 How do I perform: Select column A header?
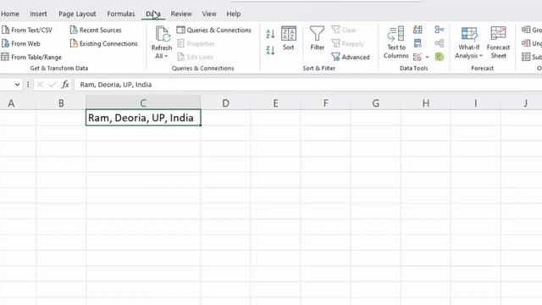pyautogui.click(x=11, y=103)
